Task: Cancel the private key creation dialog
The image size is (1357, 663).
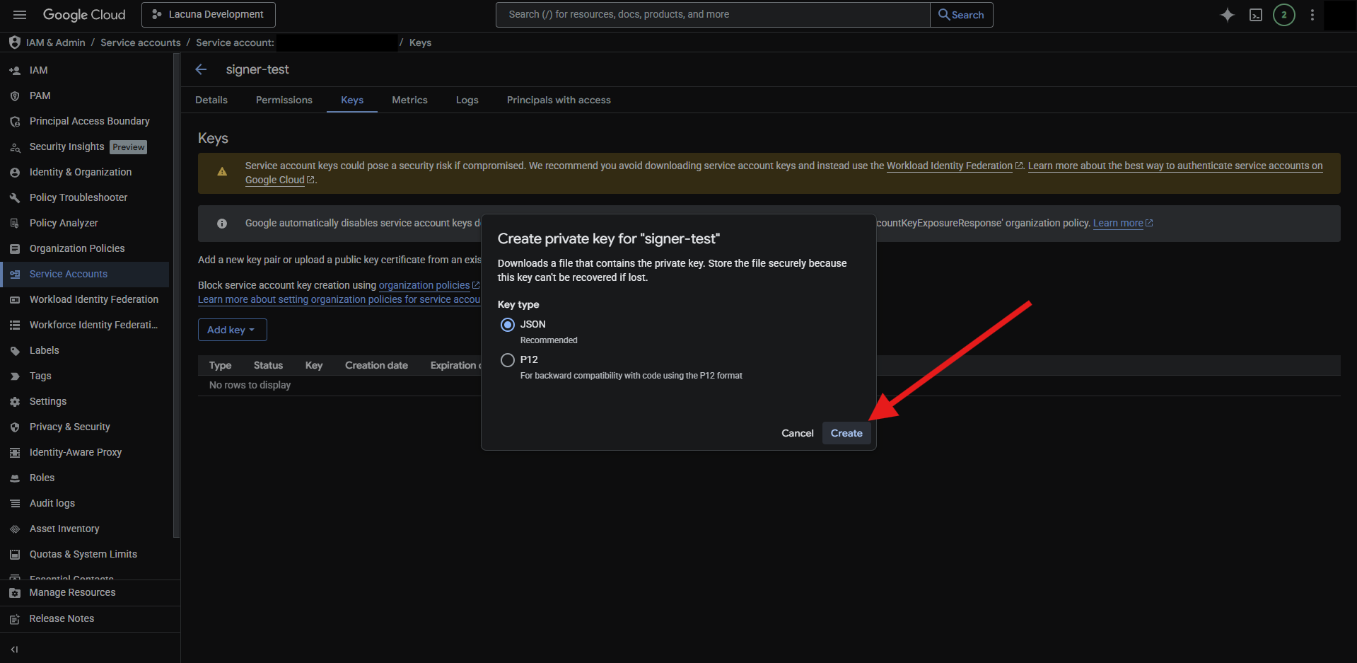Action: coord(797,433)
